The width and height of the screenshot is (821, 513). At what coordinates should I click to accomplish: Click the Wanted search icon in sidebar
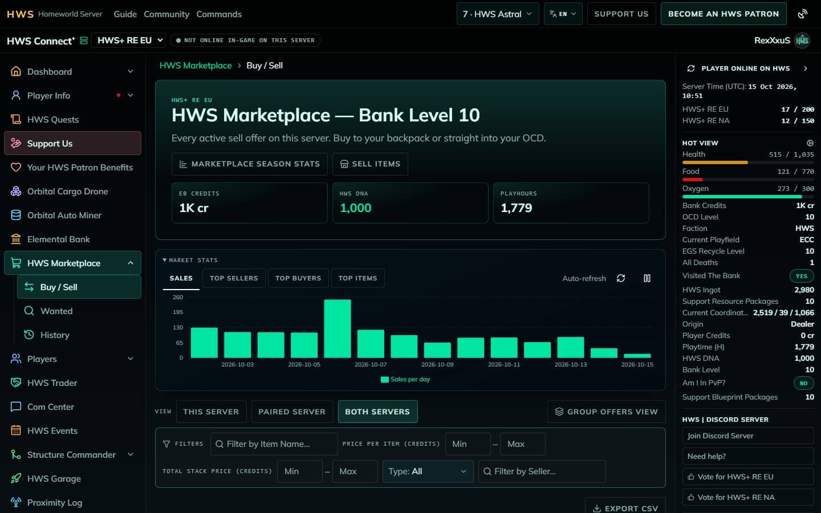pyautogui.click(x=29, y=311)
